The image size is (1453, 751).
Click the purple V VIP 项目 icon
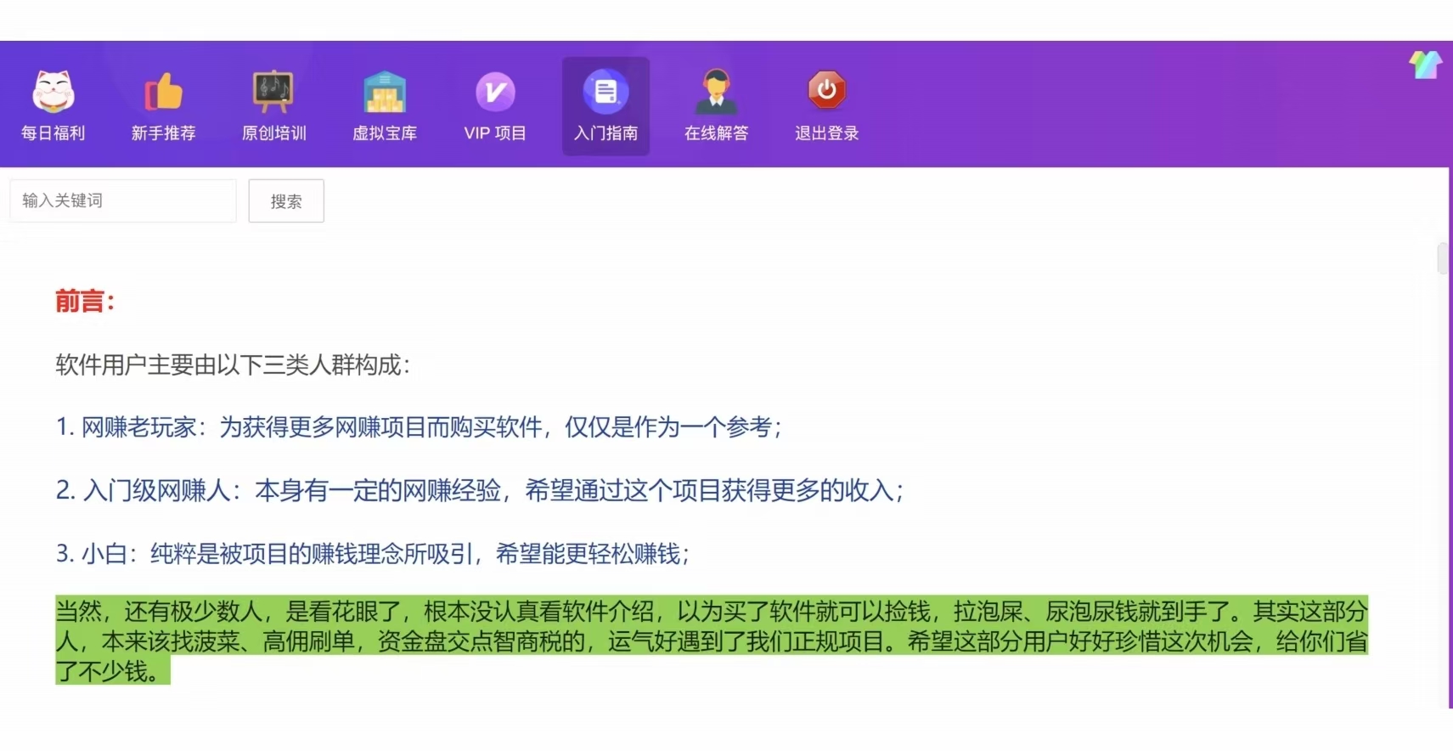click(x=495, y=91)
